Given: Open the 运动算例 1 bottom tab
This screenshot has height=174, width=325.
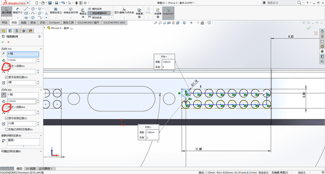Looking at the screenshot, I should [46, 169].
